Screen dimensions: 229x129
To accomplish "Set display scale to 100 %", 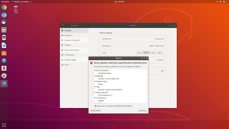I will (139, 53).
